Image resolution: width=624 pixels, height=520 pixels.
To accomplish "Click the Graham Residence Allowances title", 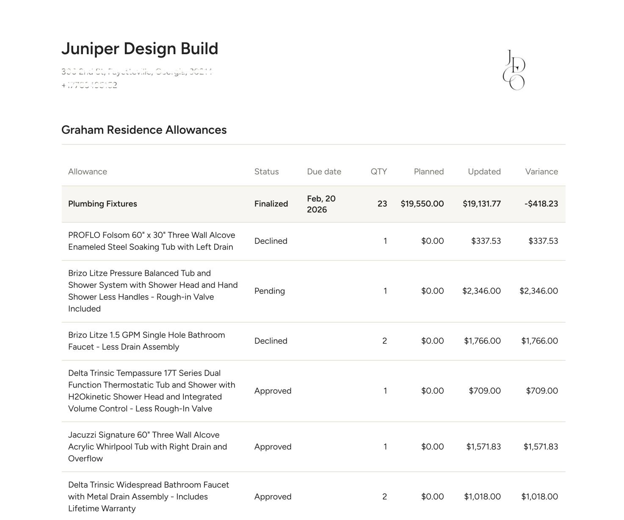I will (x=144, y=130).
